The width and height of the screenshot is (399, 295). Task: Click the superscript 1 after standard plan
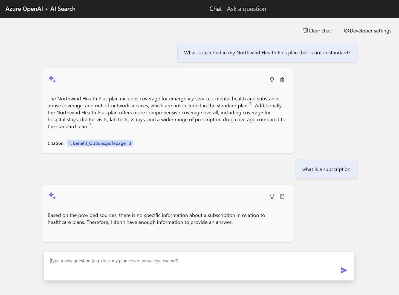click(250, 103)
